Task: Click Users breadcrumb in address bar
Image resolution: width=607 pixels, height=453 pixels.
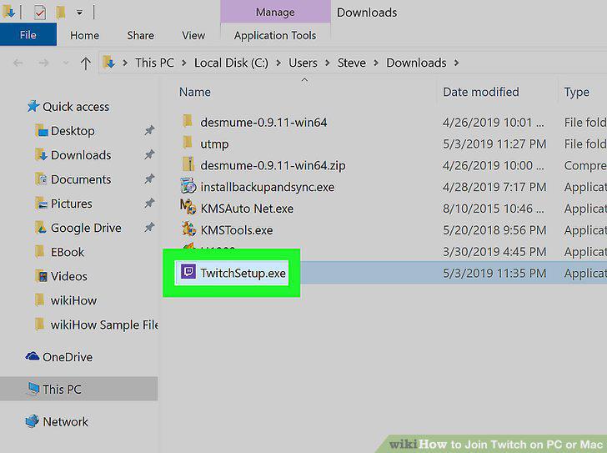Action: [303, 63]
